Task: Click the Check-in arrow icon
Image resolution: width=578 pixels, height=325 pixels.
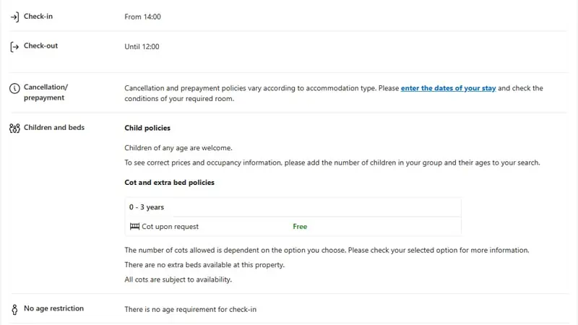Action: 14,17
